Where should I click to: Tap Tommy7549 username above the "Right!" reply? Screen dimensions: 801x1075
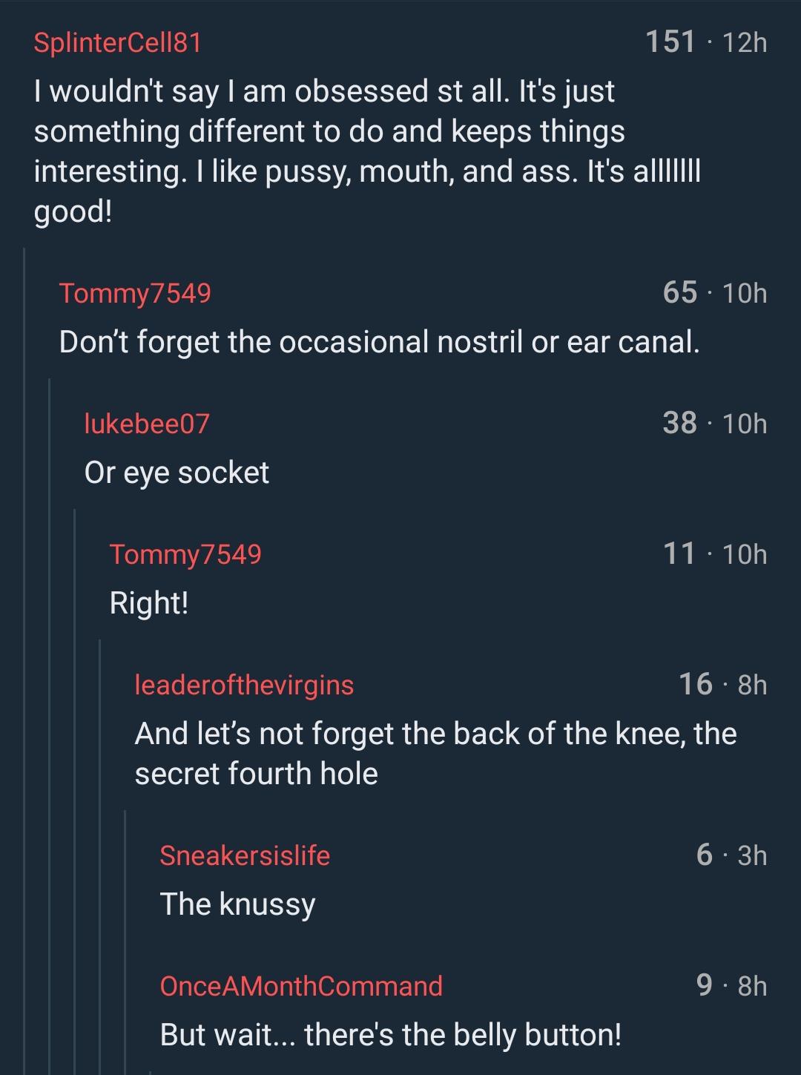pos(185,554)
